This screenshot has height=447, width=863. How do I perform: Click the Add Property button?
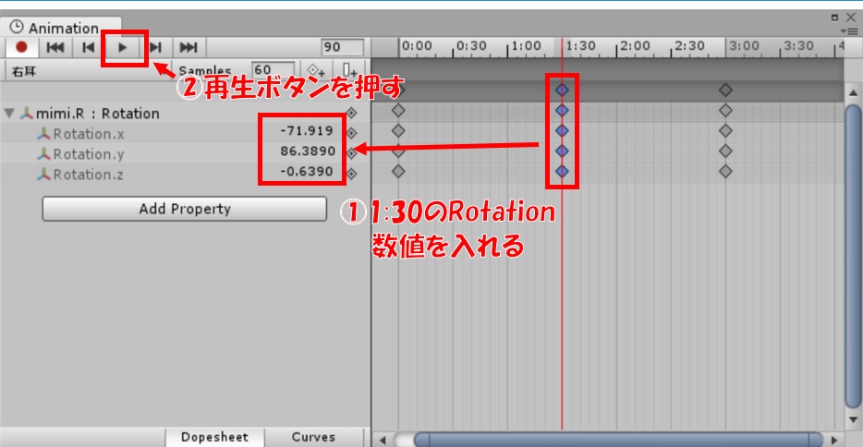coord(185,209)
